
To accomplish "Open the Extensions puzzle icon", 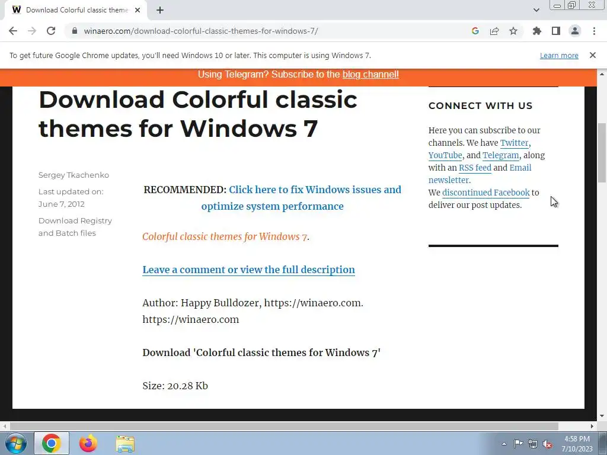I will coord(537,31).
